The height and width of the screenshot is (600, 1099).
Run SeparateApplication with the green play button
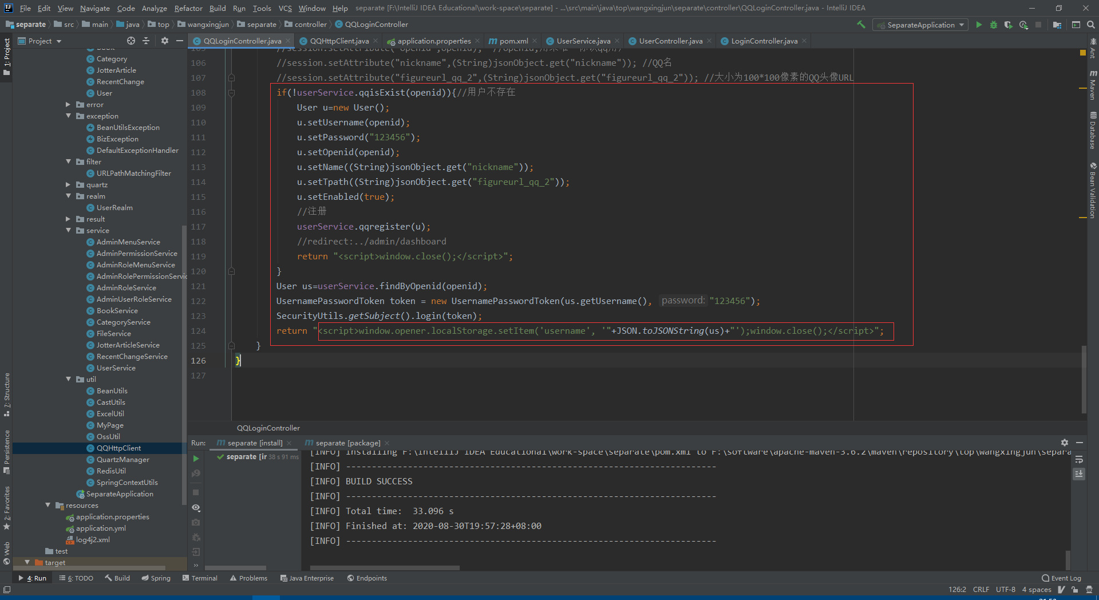pos(979,25)
